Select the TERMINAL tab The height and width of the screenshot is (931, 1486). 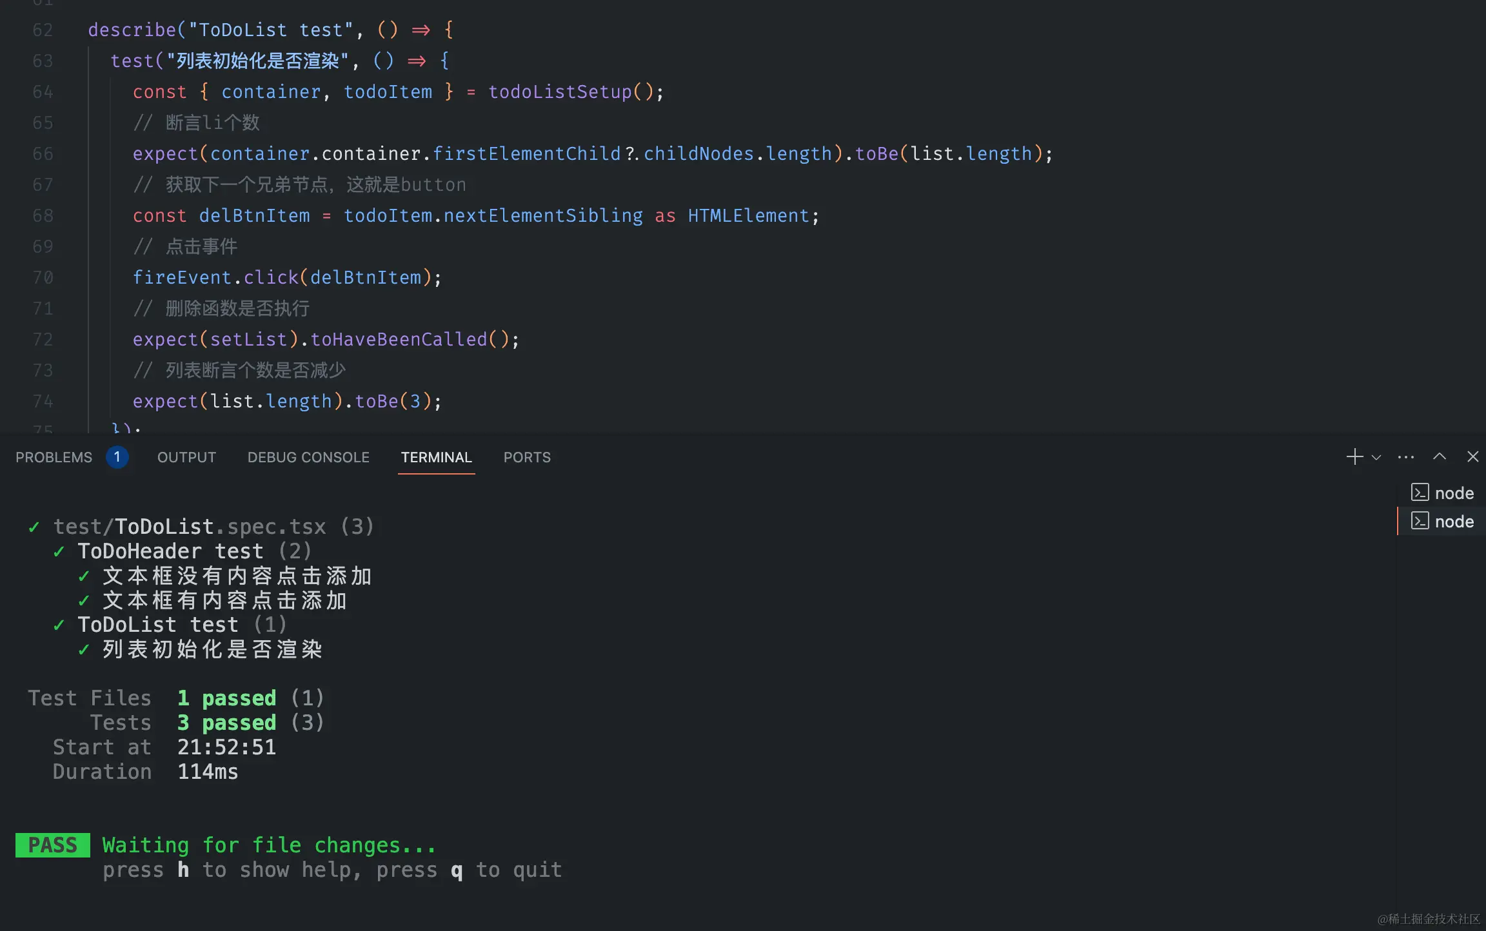(x=436, y=457)
